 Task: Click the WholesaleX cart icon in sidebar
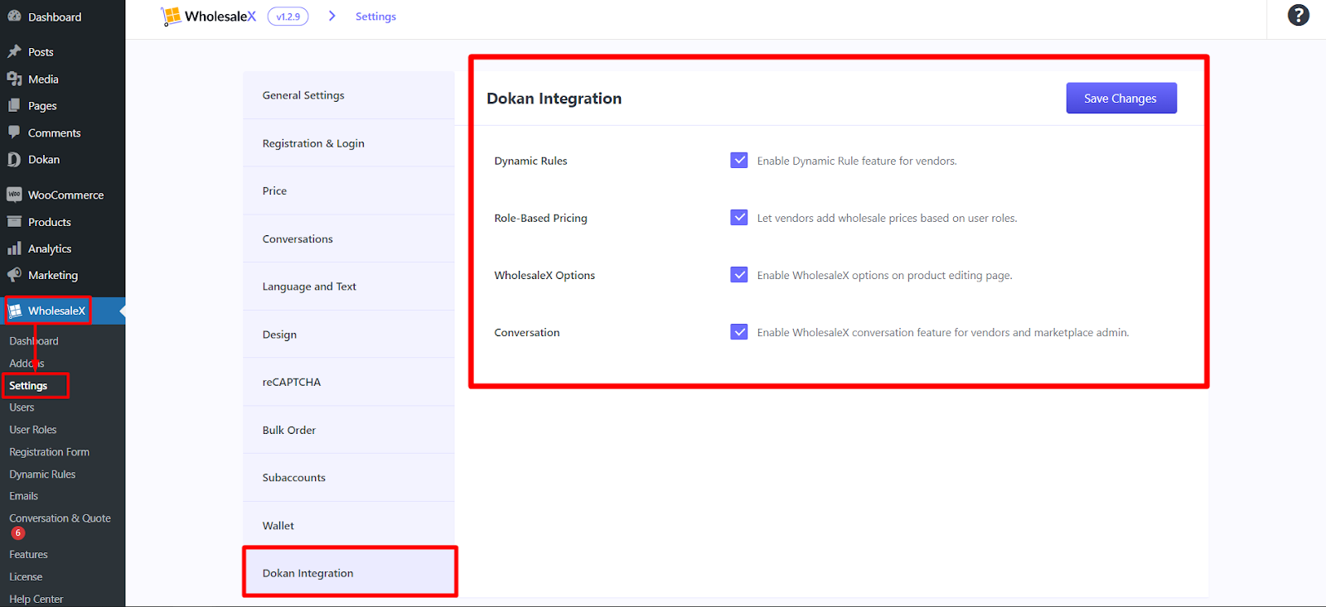(15, 311)
